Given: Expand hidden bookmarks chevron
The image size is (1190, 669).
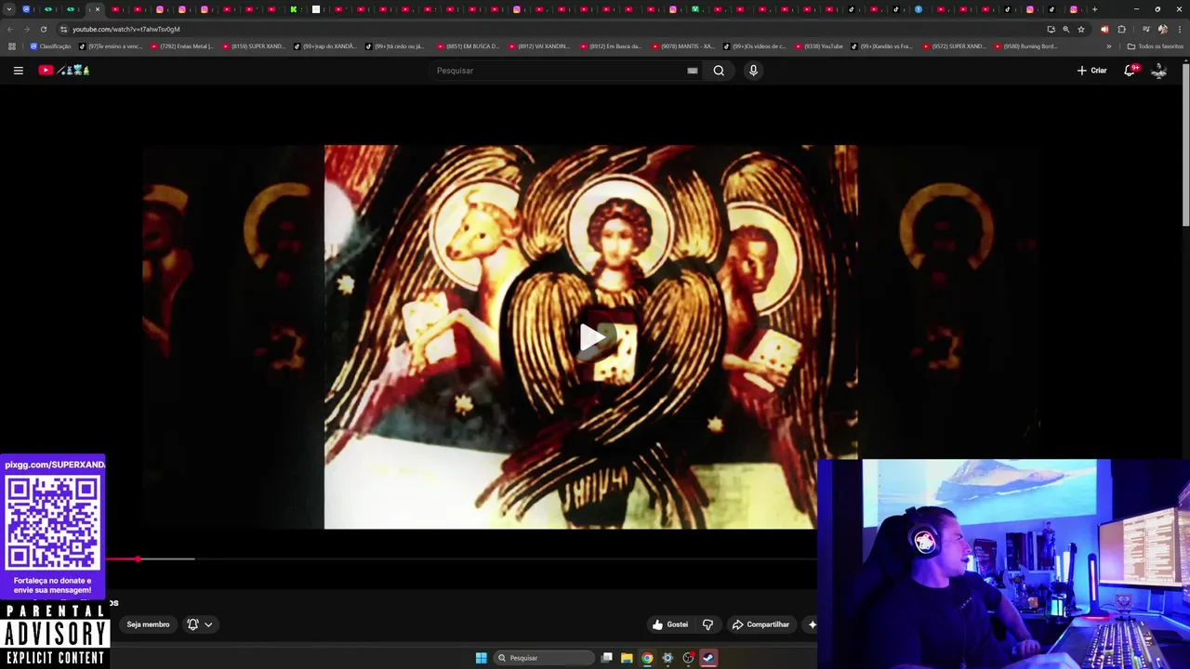Looking at the screenshot, I should (1108, 46).
